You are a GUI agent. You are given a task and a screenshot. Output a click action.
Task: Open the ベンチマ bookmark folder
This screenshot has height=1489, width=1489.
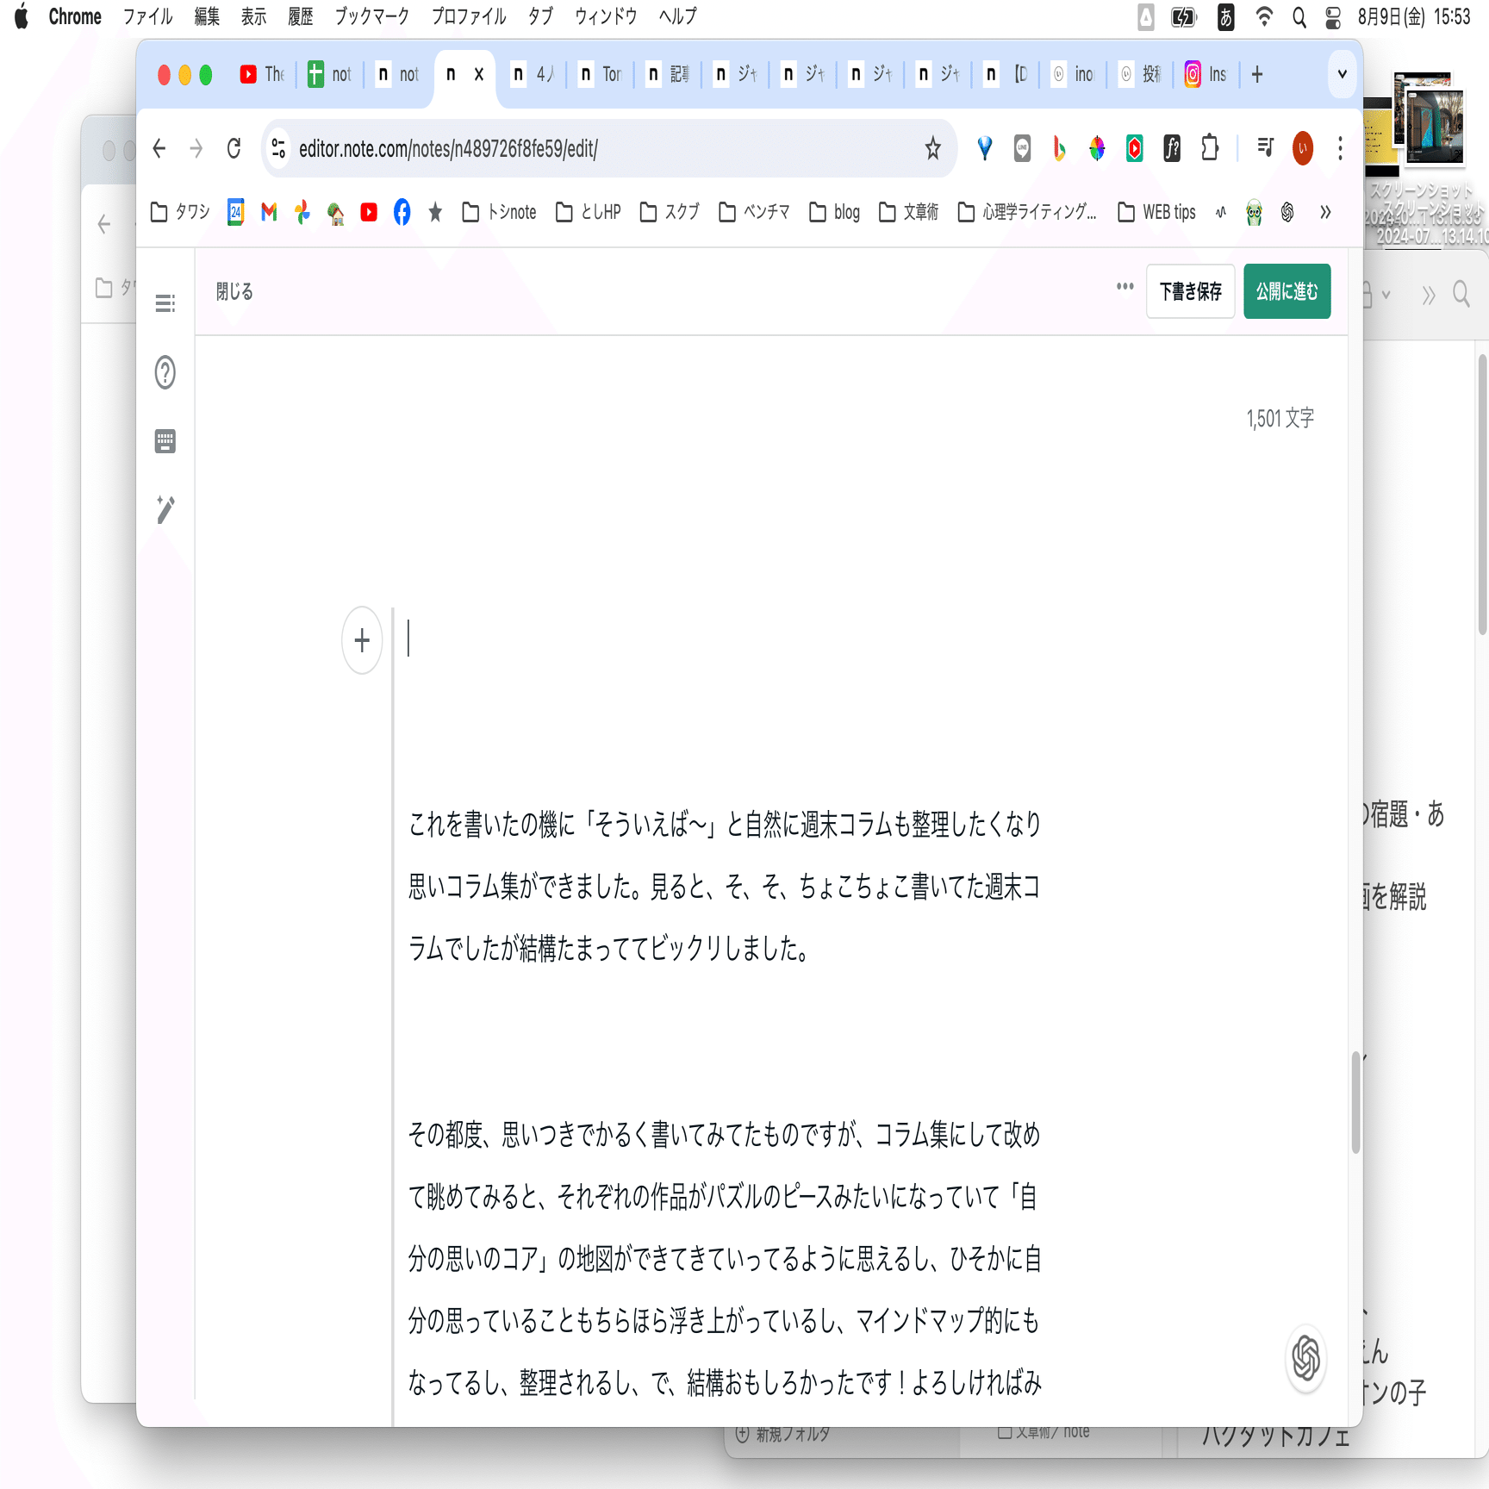[x=754, y=212]
